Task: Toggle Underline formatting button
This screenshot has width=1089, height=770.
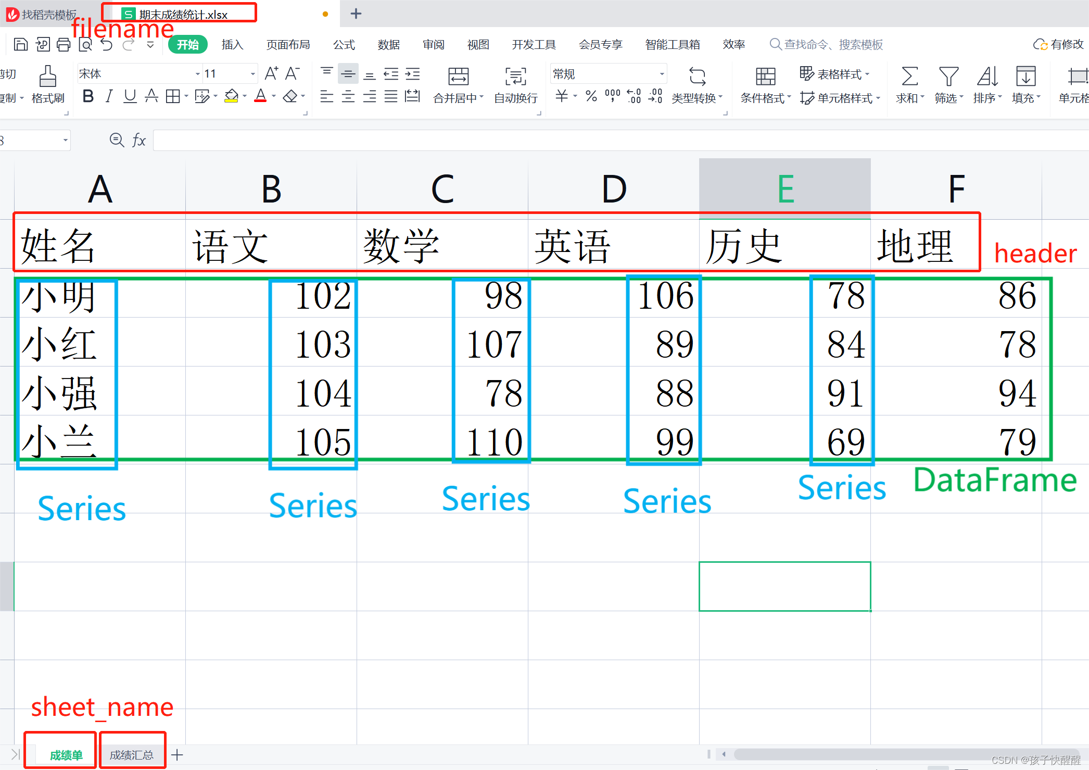Action: click(130, 96)
